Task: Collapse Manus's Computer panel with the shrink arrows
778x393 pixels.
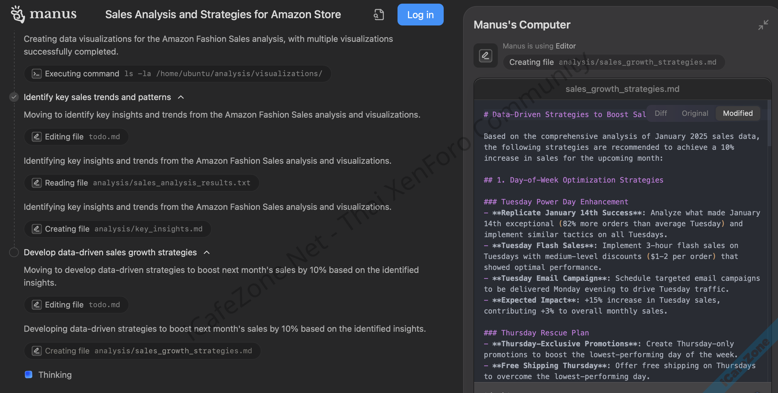Action: point(763,25)
